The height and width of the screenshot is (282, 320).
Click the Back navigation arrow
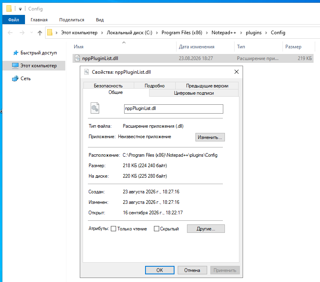pyautogui.click(x=10, y=33)
